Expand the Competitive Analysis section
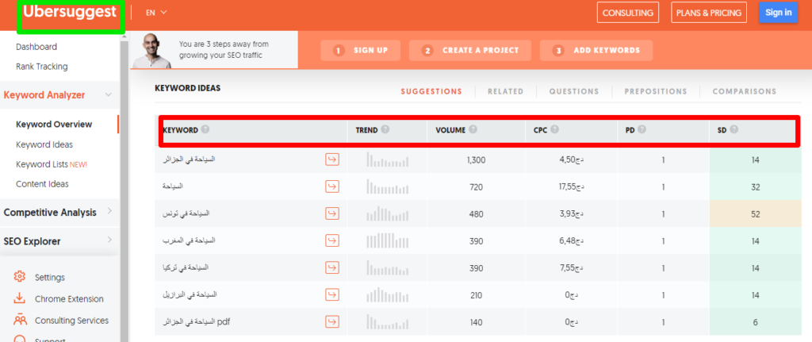Screen dimensions: 812x342 click(109, 212)
